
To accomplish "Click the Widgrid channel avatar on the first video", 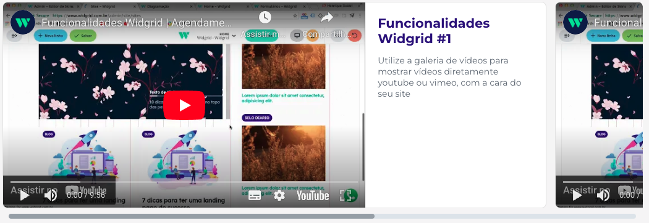I will click(23, 22).
